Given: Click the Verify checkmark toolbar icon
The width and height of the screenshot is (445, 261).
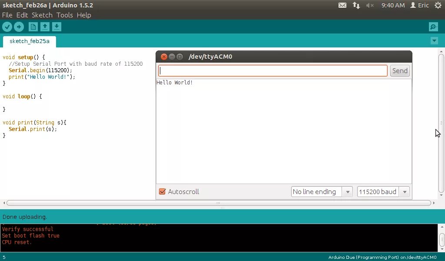Looking at the screenshot, I should (x=7, y=27).
